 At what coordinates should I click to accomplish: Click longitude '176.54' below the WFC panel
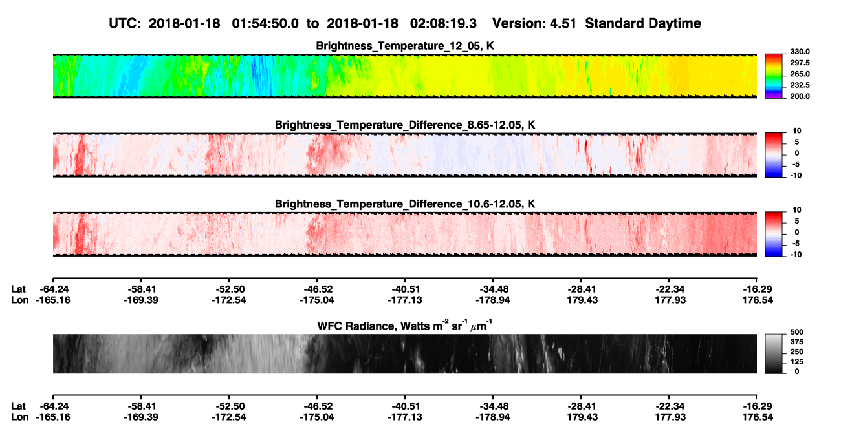point(758,417)
